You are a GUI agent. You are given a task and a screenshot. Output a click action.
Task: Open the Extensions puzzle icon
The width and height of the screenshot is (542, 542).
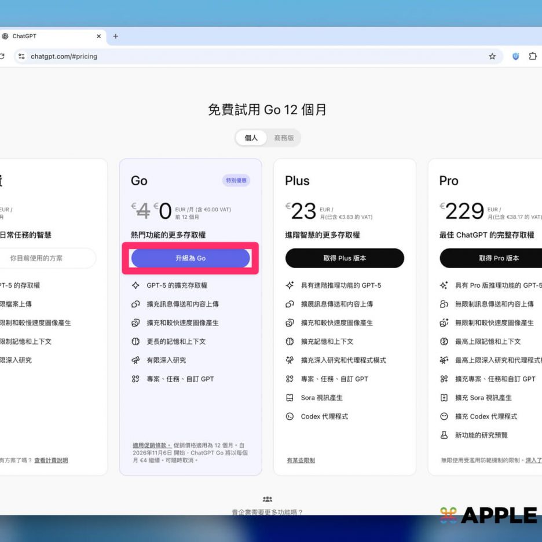click(533, 57)
